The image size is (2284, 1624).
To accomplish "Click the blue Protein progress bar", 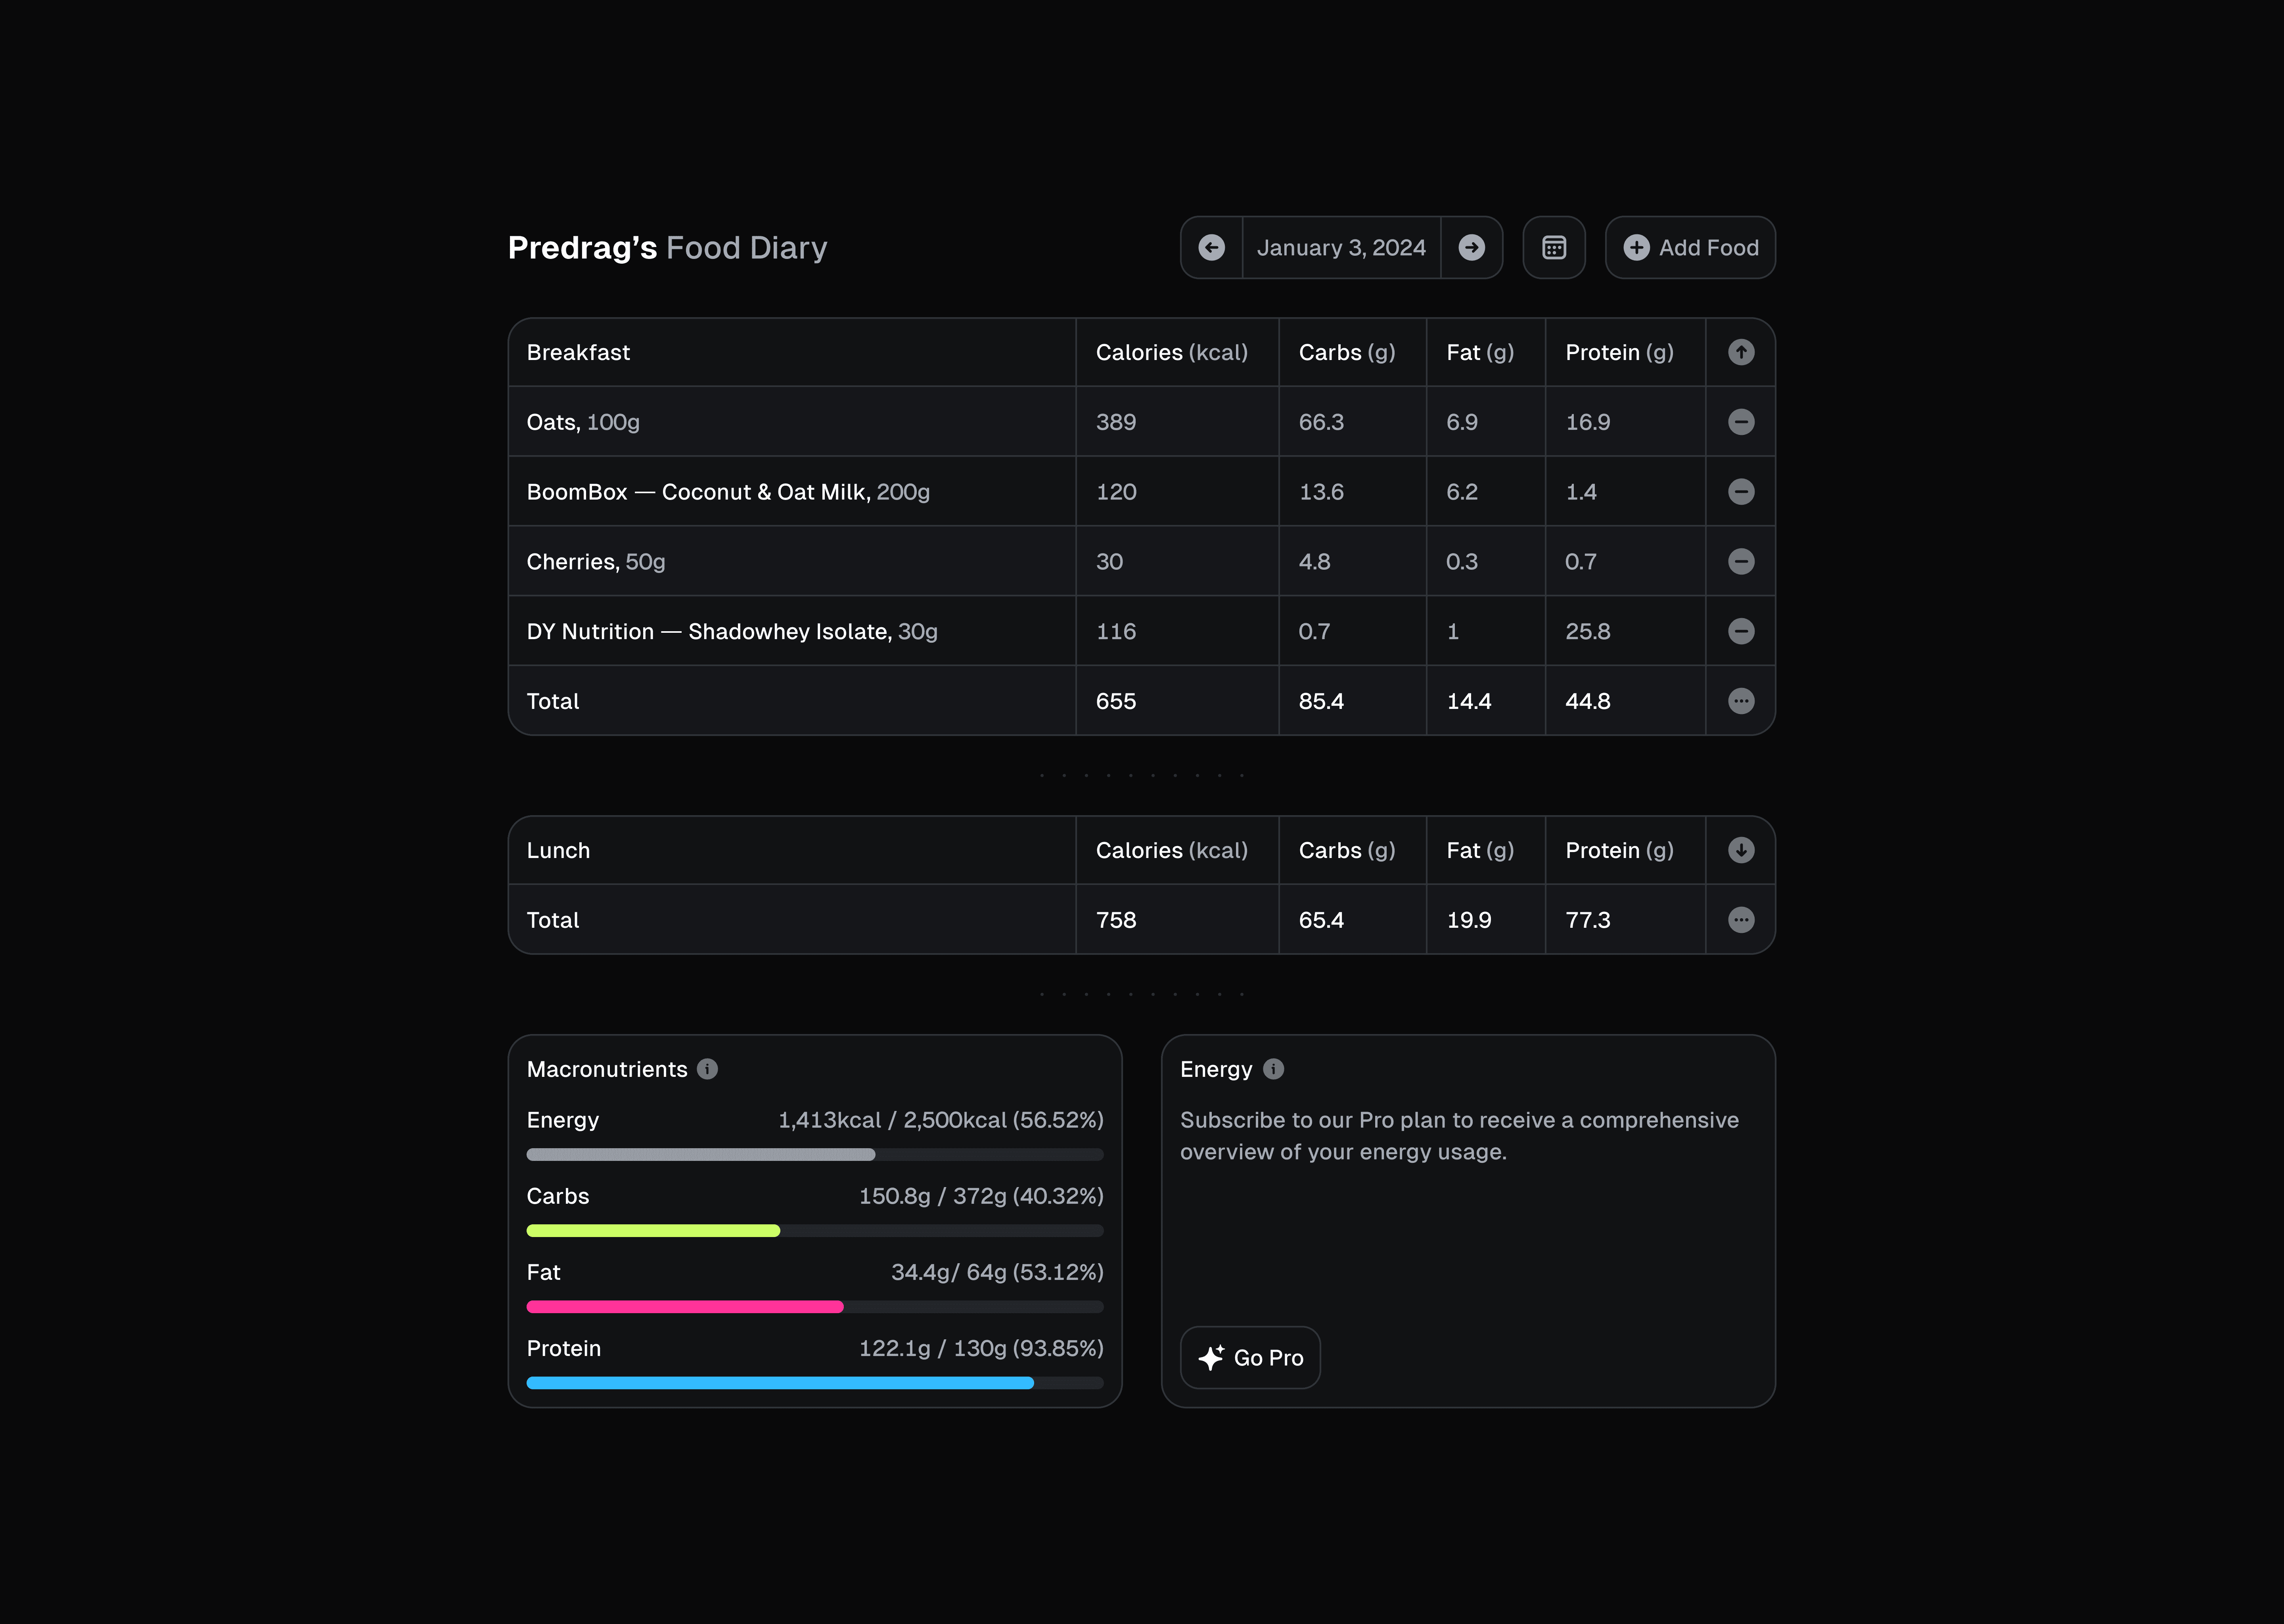I will [780, 1383].
